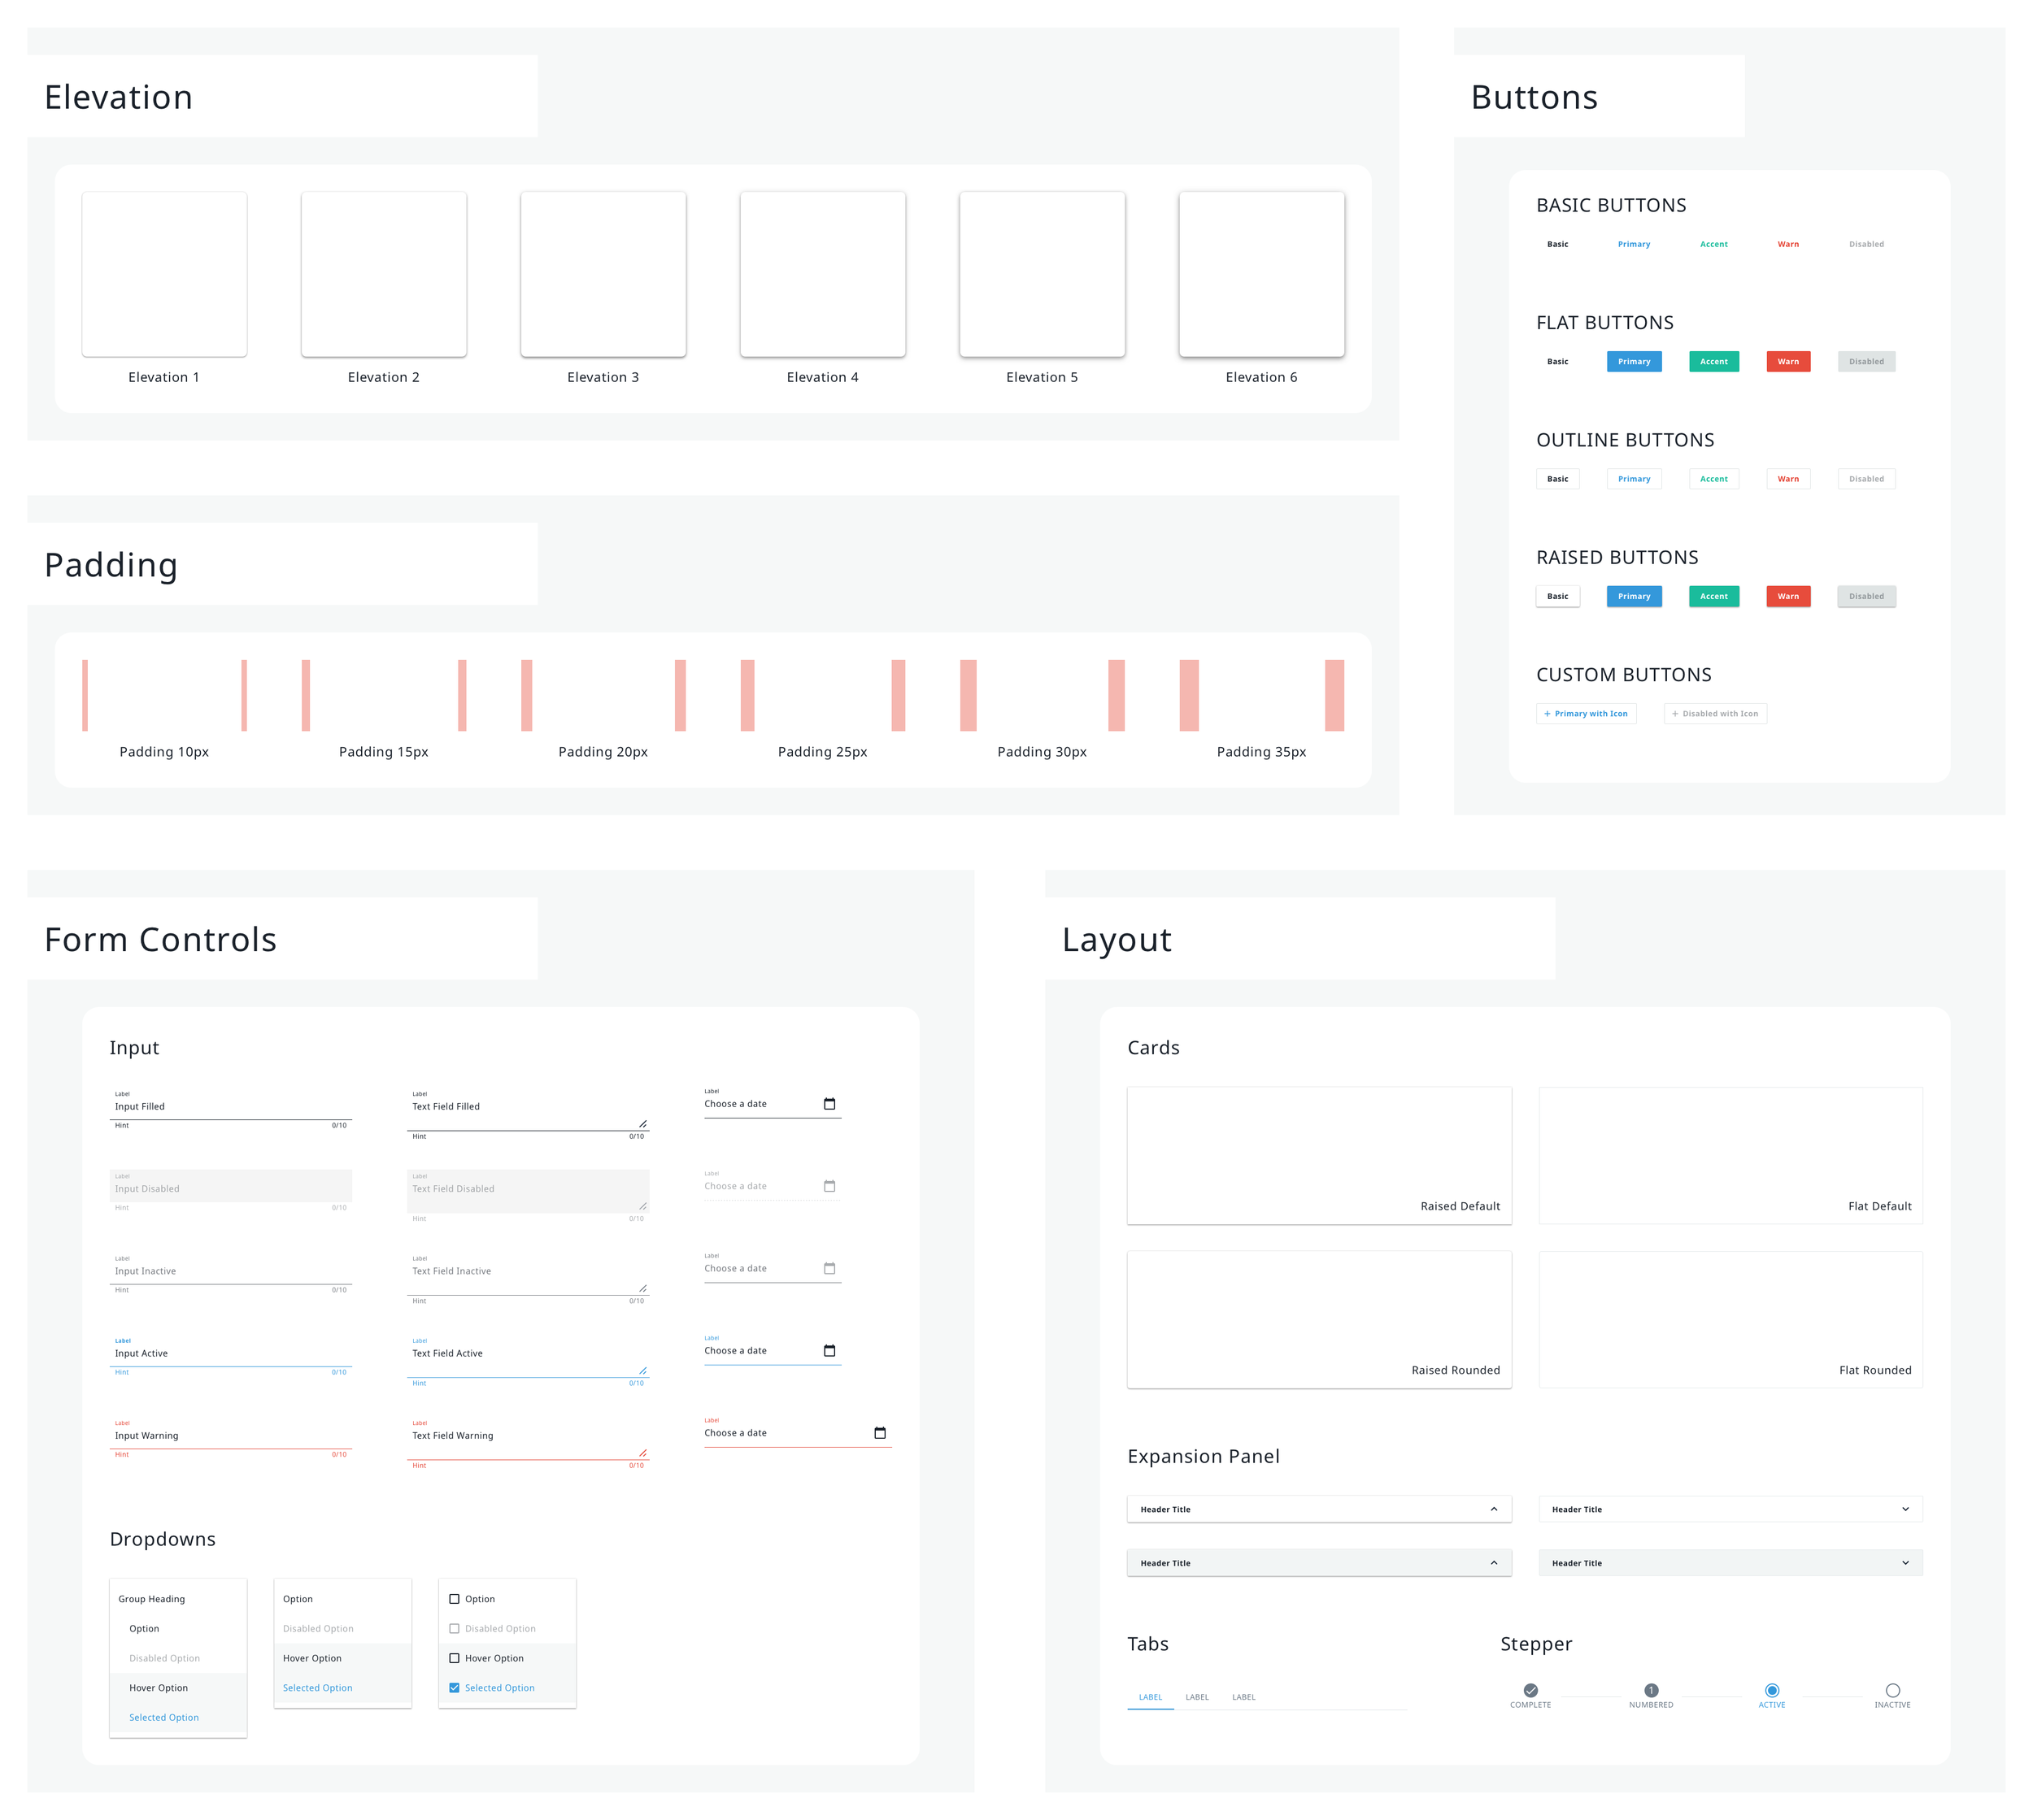
Task: Tick the top Option checkbox
Action: [455, 1599]
